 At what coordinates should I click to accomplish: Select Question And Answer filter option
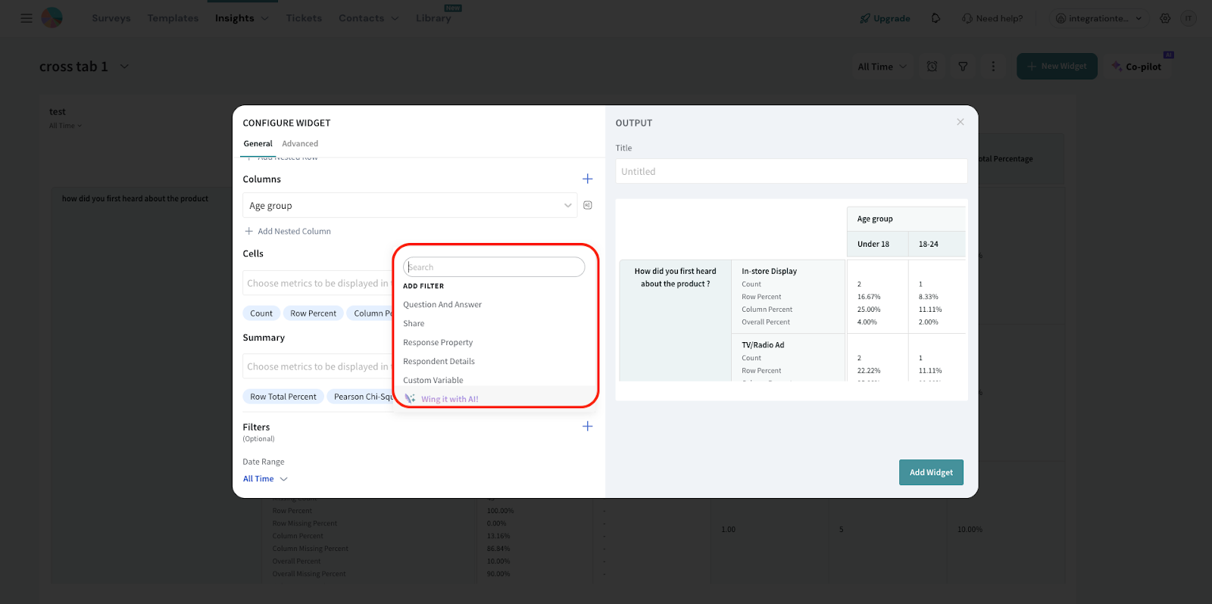coord(442,304)
